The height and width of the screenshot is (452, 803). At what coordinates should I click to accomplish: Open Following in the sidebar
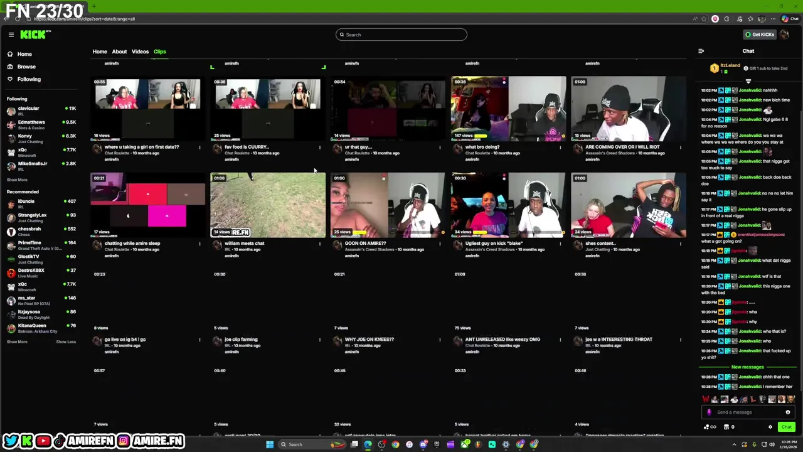(29, 79)
